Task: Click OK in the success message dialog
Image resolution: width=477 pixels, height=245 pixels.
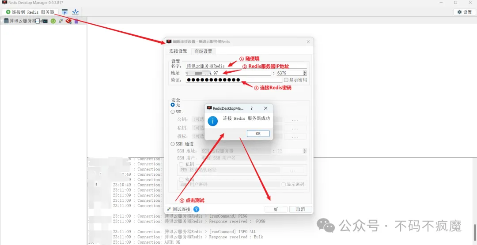Action: point(258,134)
